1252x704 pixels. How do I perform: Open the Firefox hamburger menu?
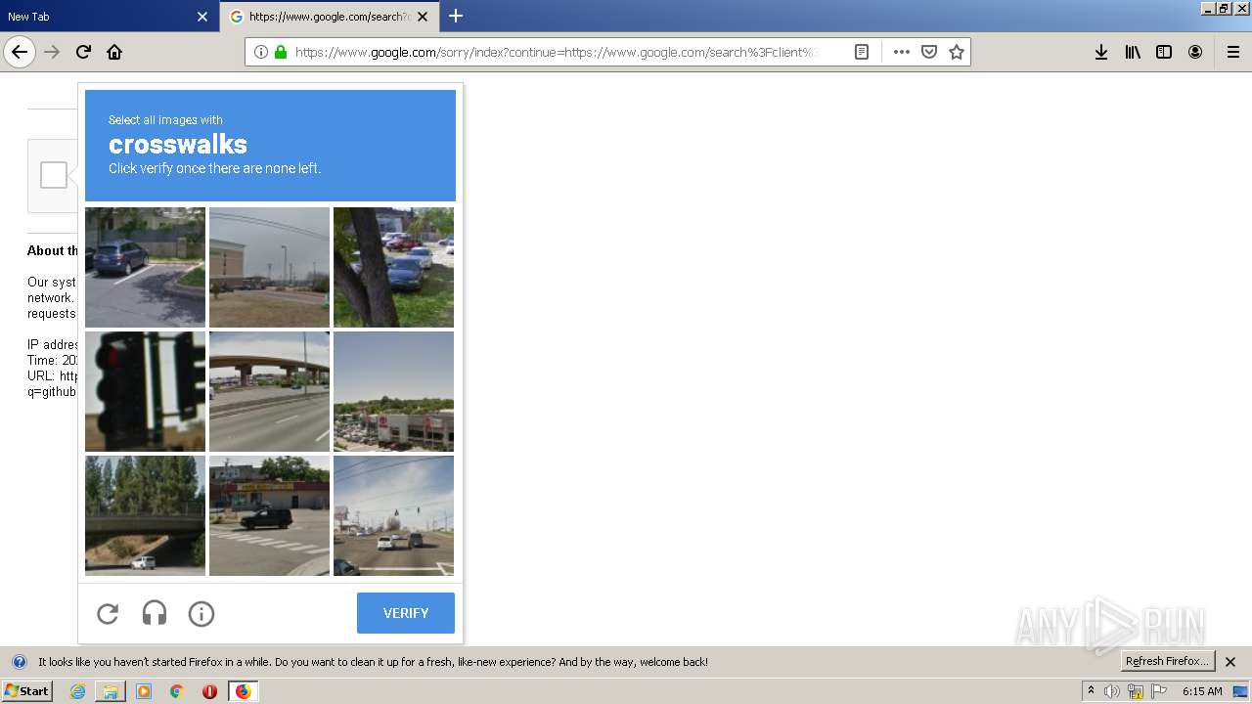click(1233, 52)
